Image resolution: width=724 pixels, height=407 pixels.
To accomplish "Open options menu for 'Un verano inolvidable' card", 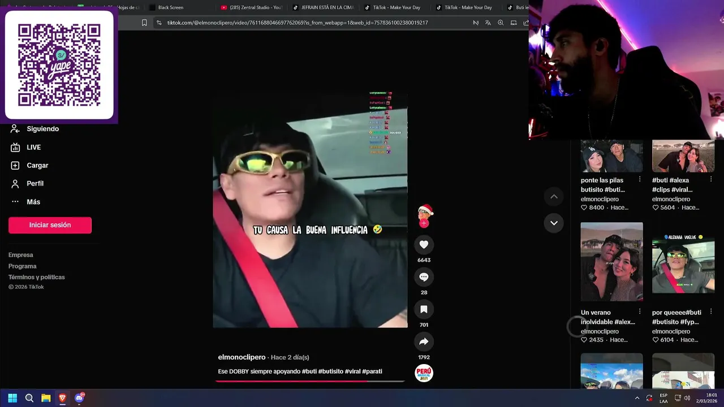I will (640, 311).
